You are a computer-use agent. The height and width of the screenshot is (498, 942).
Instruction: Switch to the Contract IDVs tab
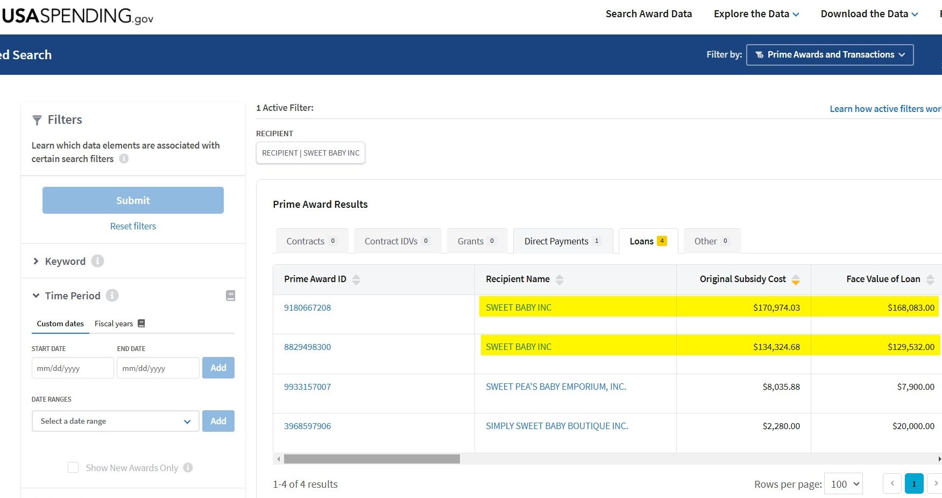pyautogui.click(x=398, y=241)
